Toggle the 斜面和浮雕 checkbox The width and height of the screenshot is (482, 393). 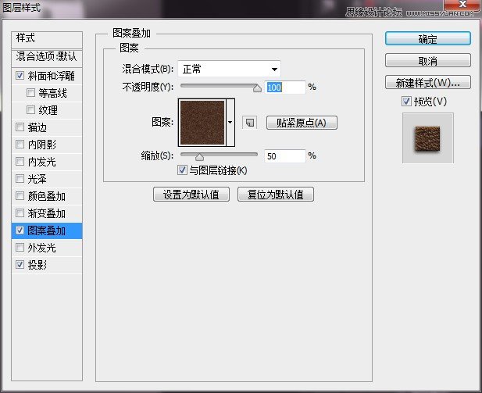[x=20, y=75]
